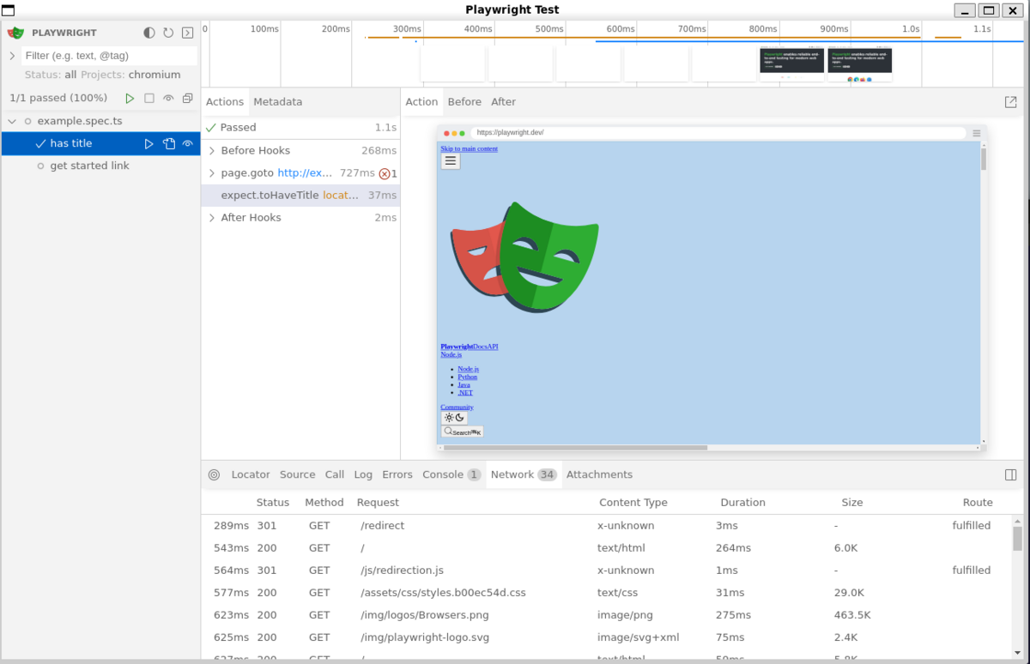Select the /assets/css/styles.b00ec54d.css request
This screenshot has width=1030, height=664.
pyautogui.click(x=606, y=593)
